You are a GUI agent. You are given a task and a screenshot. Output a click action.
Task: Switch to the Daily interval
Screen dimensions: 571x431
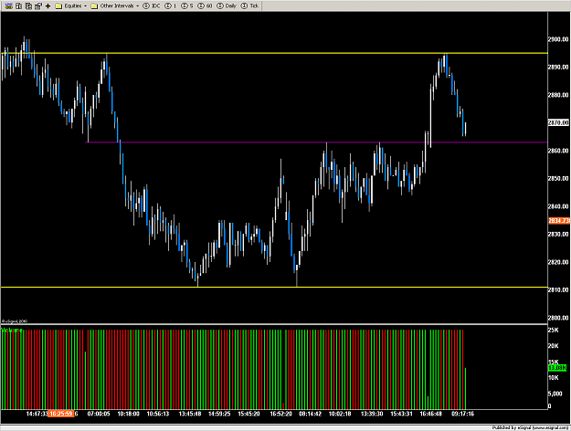(x=227, y=5)
